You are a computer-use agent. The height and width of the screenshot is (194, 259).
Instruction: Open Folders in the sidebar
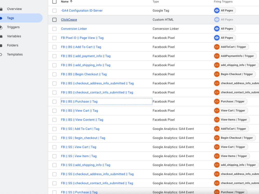tap(12, 45)
